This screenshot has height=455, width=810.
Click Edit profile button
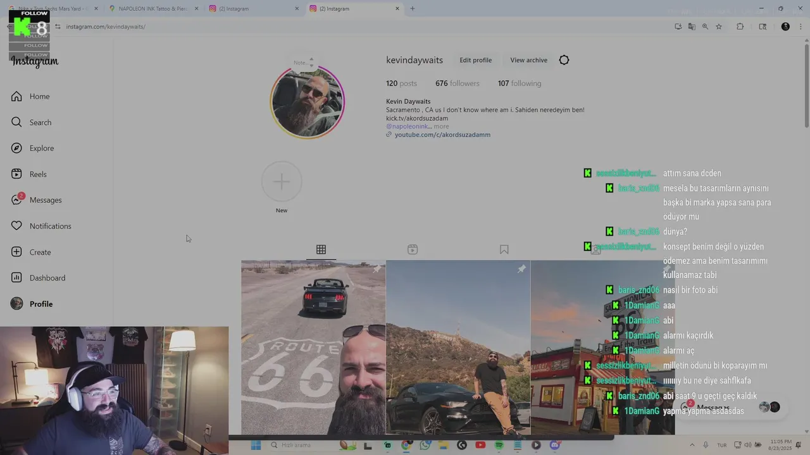[475, 60]
